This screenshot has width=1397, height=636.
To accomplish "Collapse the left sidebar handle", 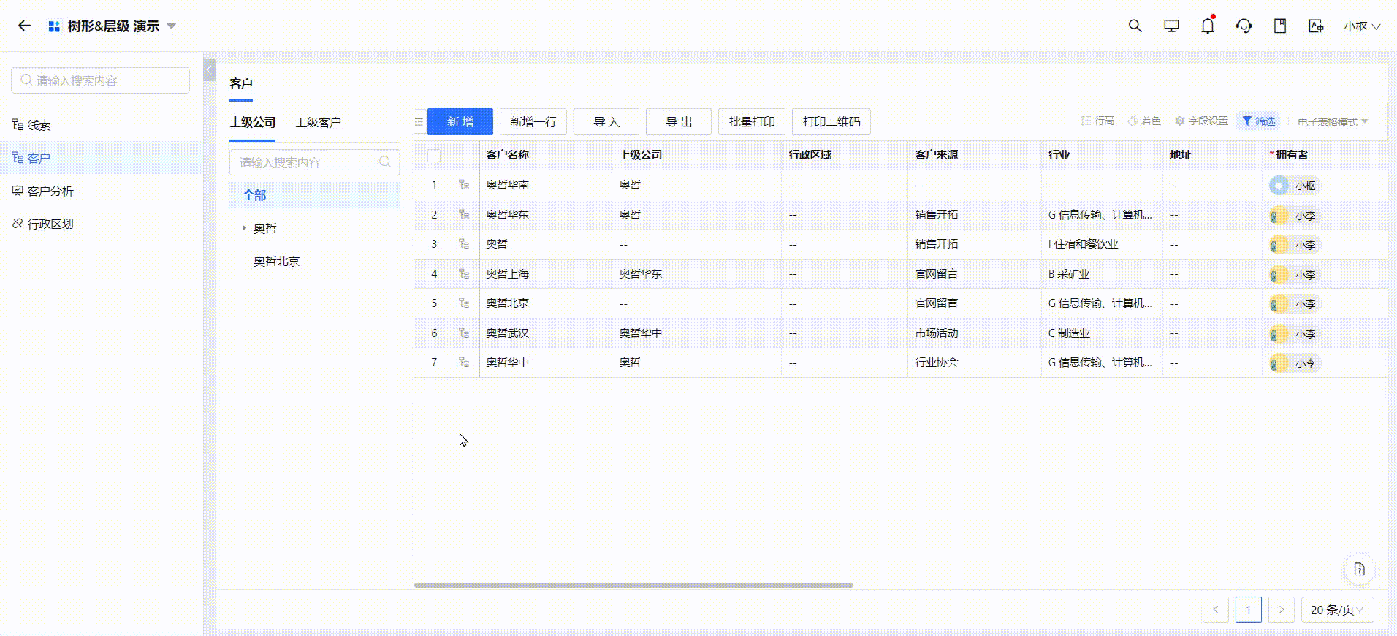I will pos(210,70).
